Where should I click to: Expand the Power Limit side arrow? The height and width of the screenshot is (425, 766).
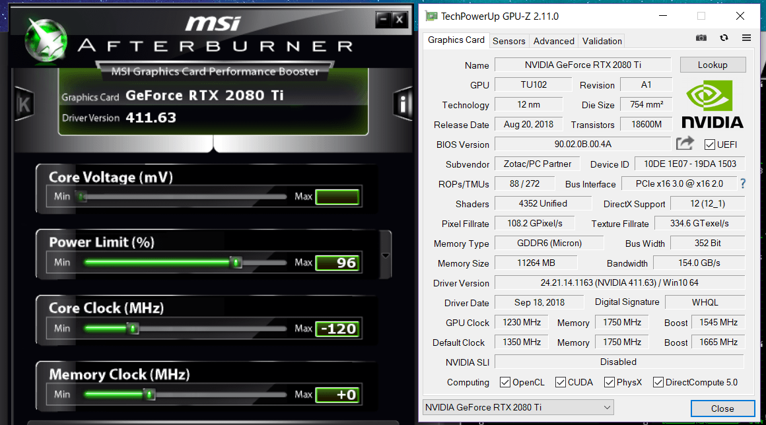pyautogui.click(x=386, y=255)
